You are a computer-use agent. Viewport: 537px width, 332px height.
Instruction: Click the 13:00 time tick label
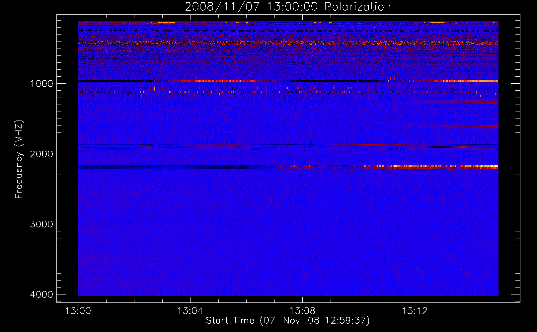coord(78,311)
